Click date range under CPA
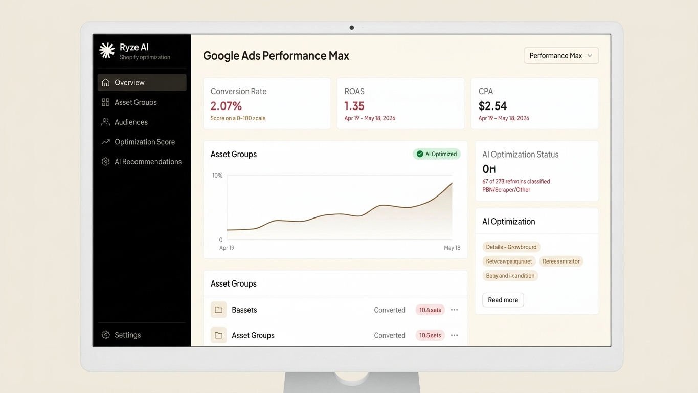Image resolution: width=698 pixels, height=393 pixels. (504, 118)
